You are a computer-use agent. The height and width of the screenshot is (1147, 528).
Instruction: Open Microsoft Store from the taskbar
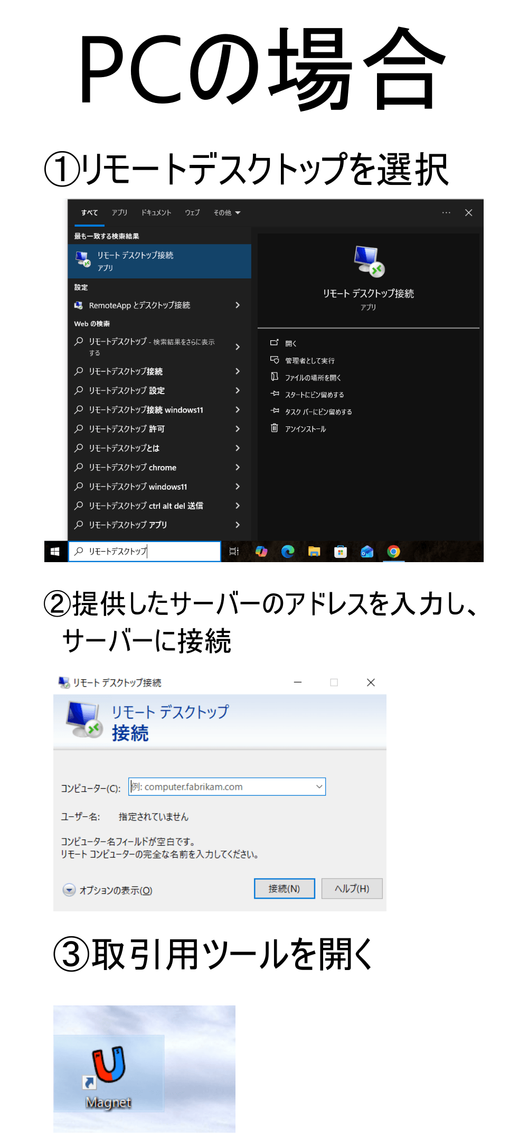pos(341,552)
